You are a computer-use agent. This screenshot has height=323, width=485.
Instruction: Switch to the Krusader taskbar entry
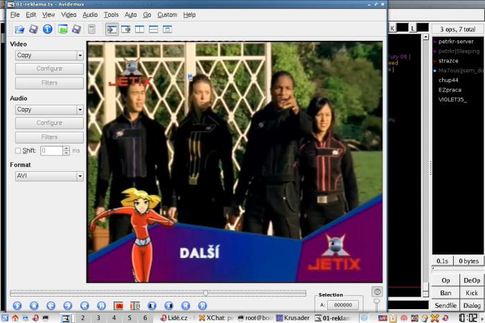292,318
